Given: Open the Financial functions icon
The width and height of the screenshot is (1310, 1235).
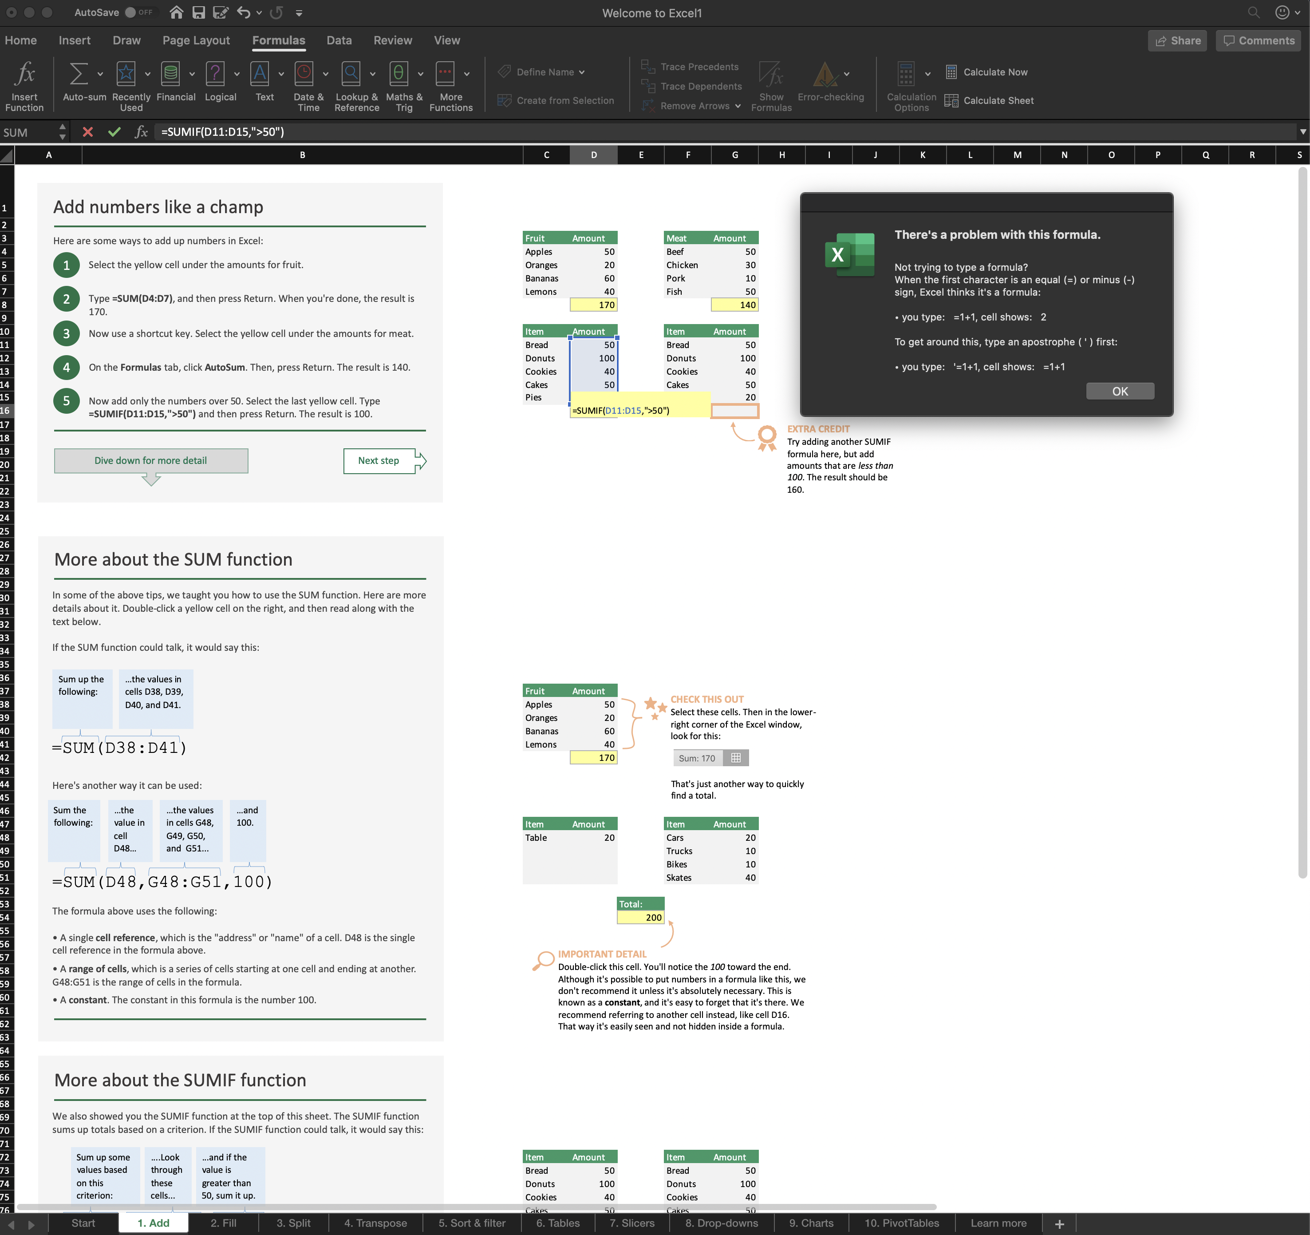Looking at the screenshot, I should pyautogui.click(x=171, y=74).
